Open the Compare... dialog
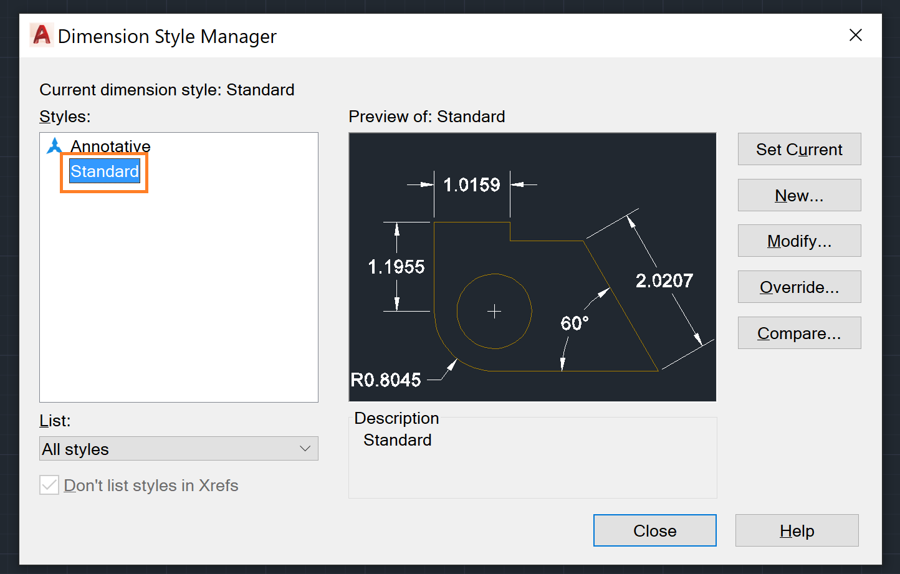This screenshot has width=900, height=574. coord(799,333)
